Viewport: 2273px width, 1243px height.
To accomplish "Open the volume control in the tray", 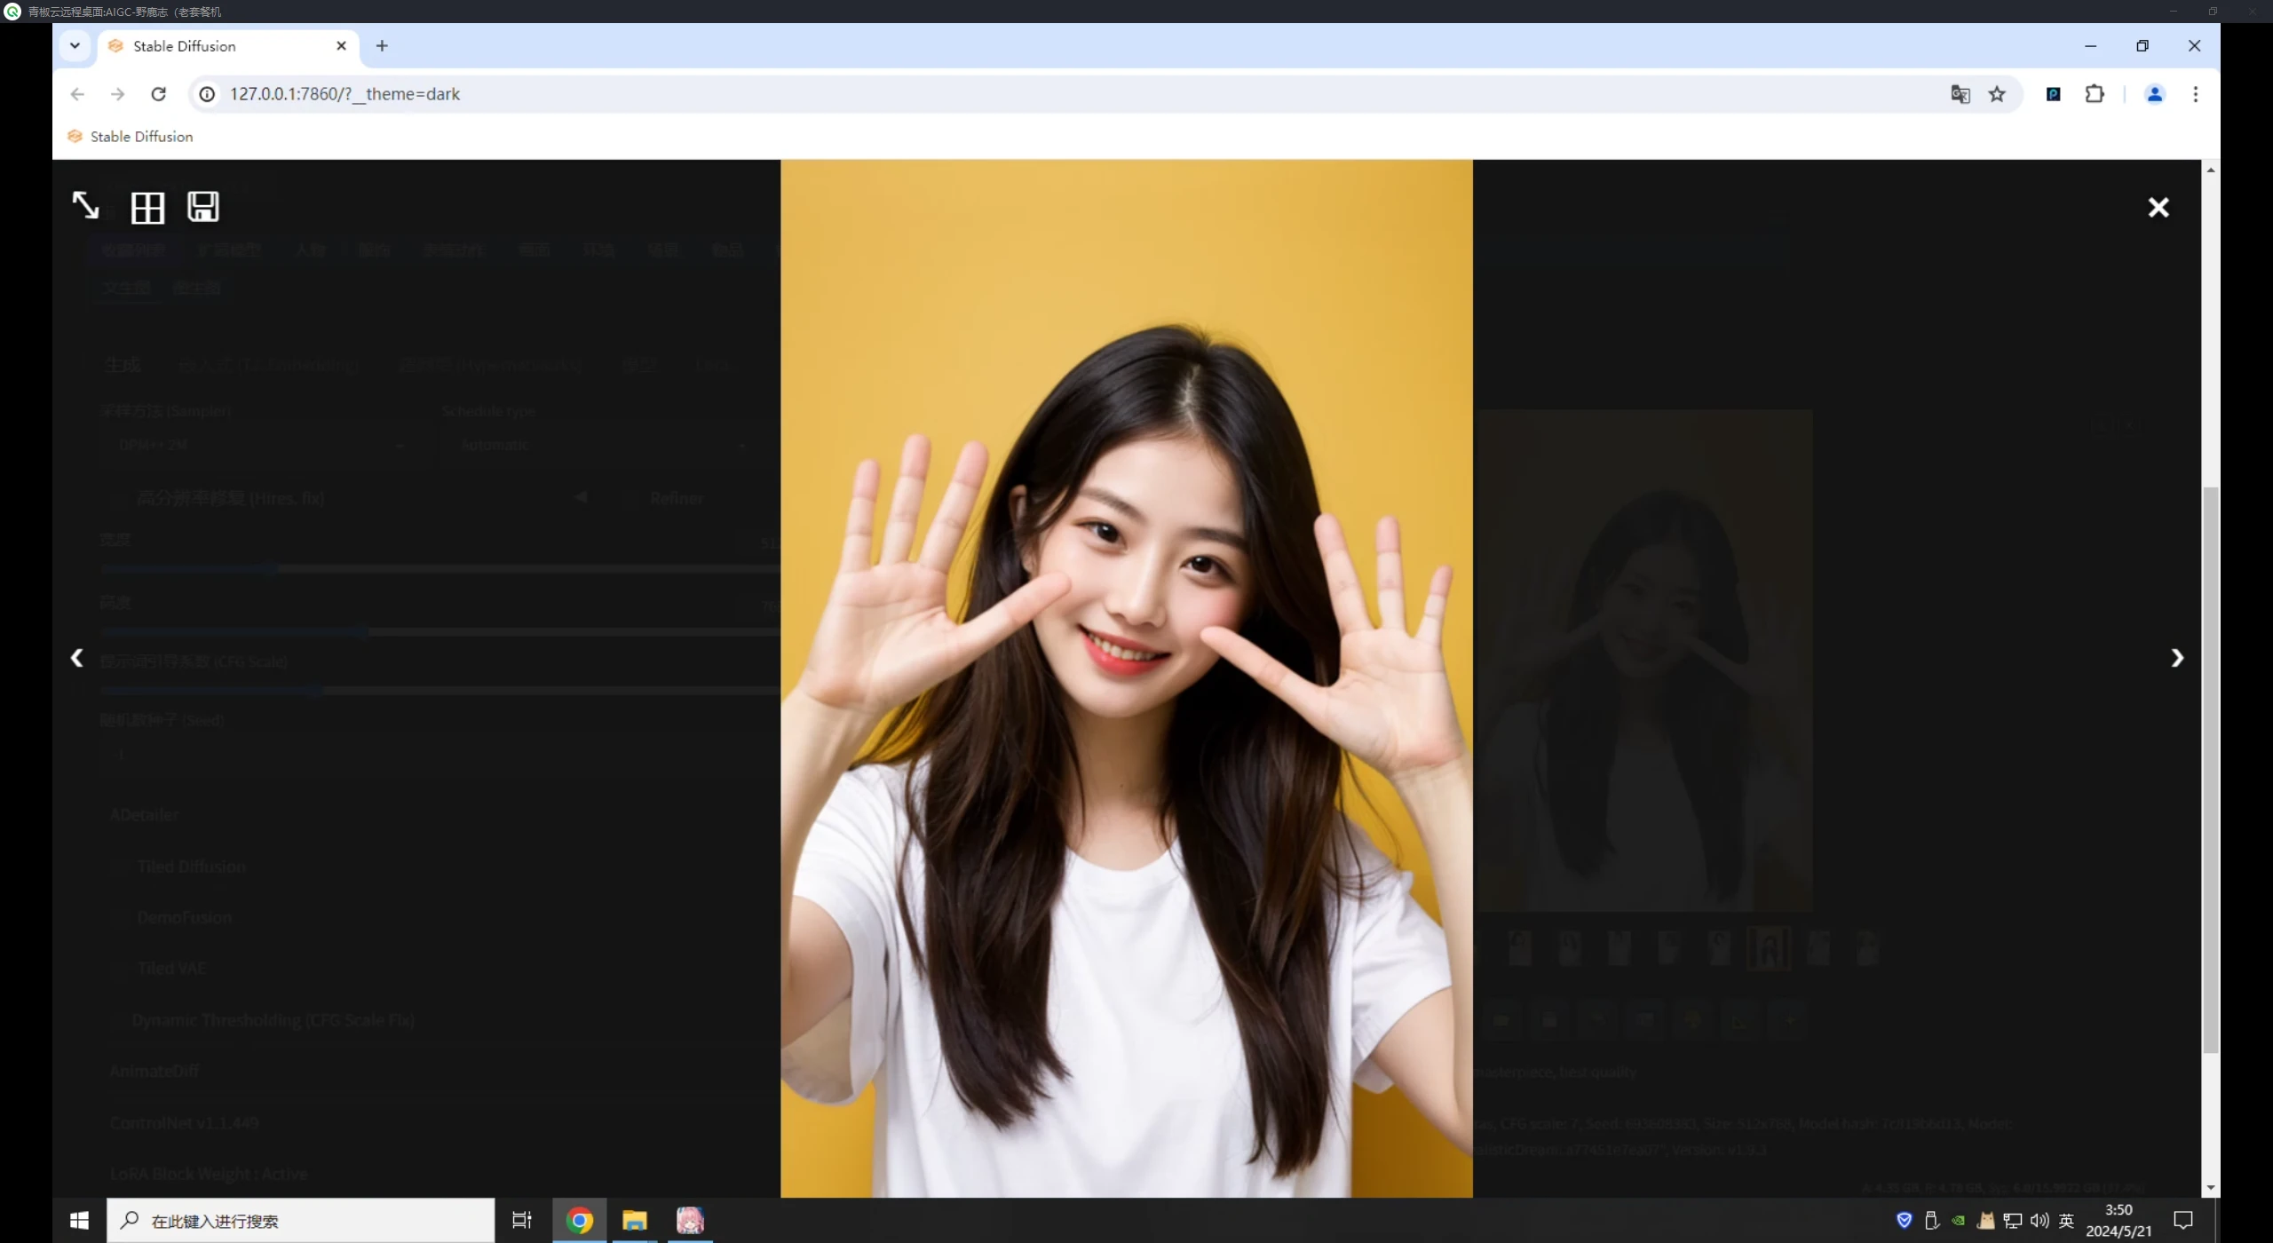I will coord(2039,1221).
